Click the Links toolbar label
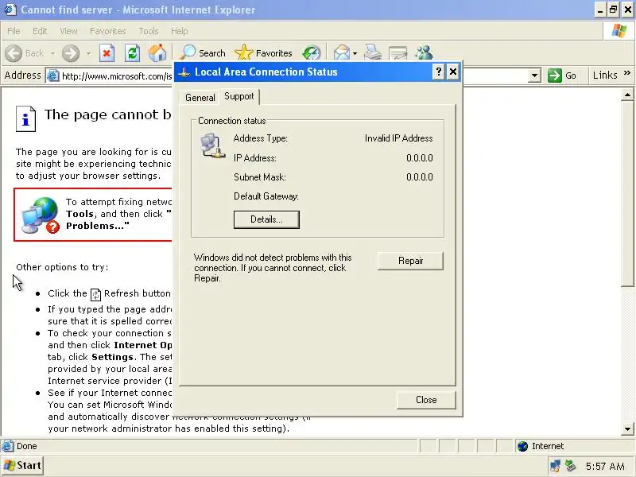The width and height of the screenshot is (636, 477). [x=605, y=75]
